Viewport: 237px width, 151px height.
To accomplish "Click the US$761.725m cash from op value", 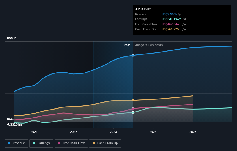I will click(171, 29).
